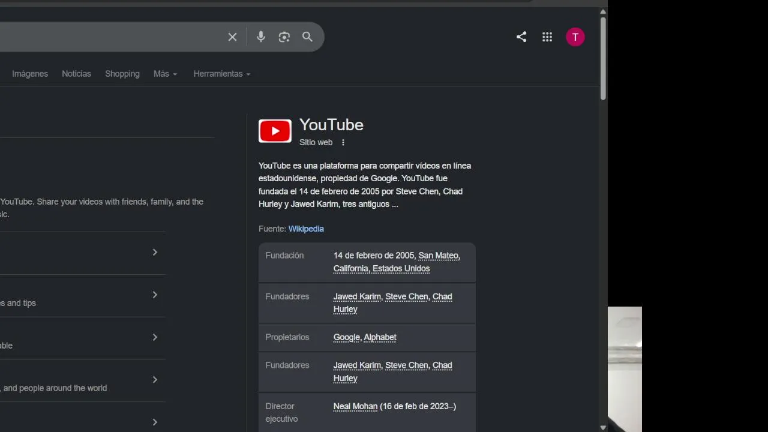
Task: Click the "Director ejecutivo" row label
Action: coord(281,413)
